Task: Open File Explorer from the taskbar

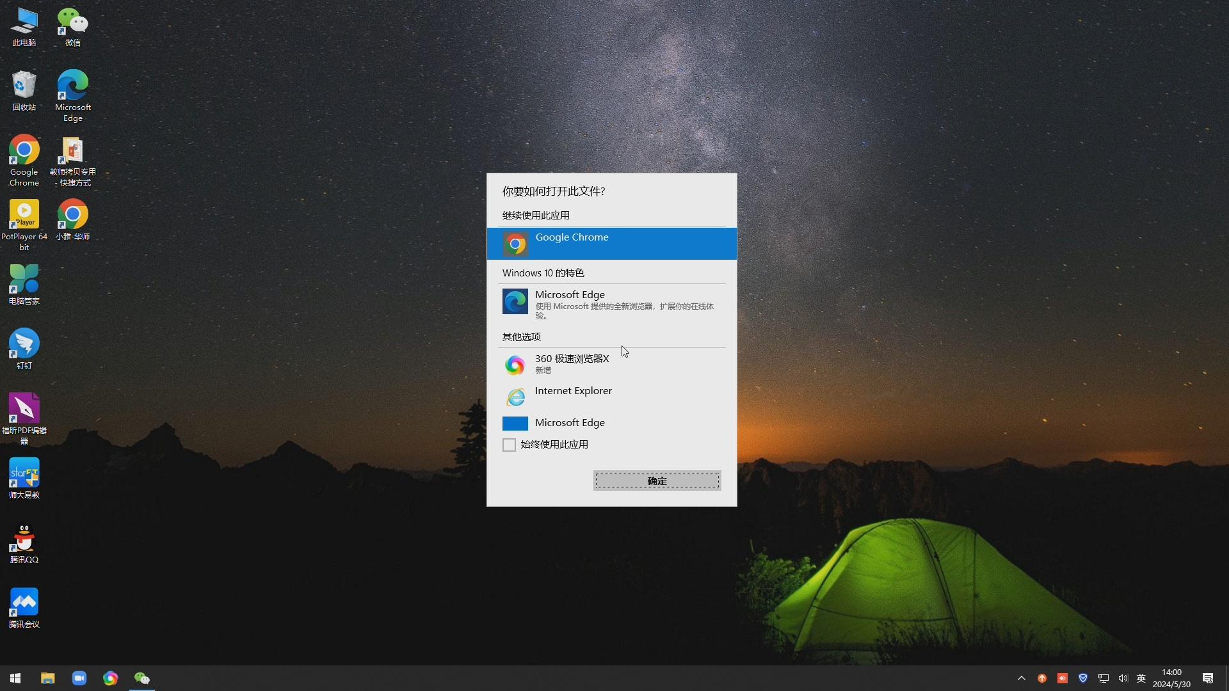Action: [48, 678]
